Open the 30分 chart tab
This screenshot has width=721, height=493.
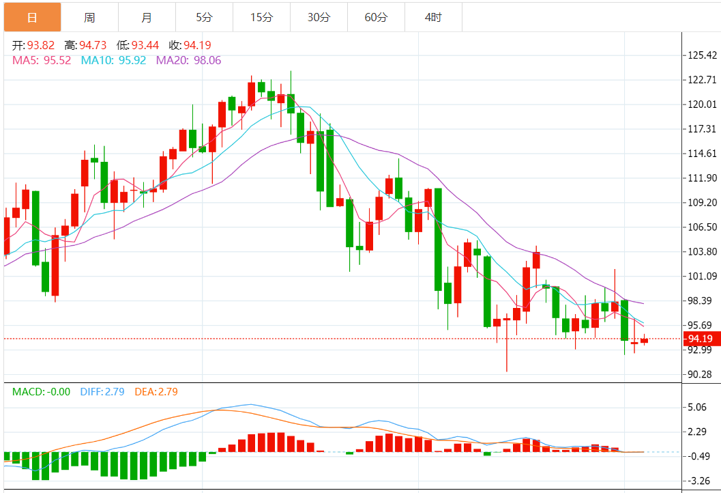(319, 18)
